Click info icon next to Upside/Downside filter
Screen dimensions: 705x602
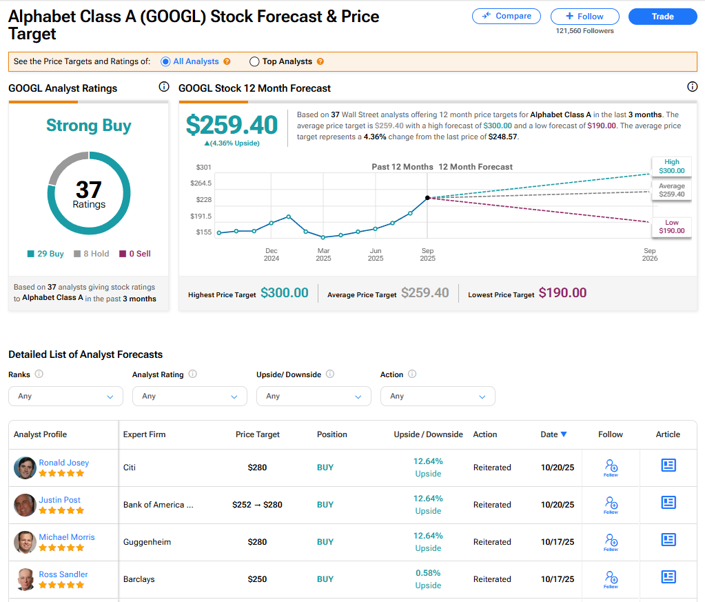click(x=330, y=374)
